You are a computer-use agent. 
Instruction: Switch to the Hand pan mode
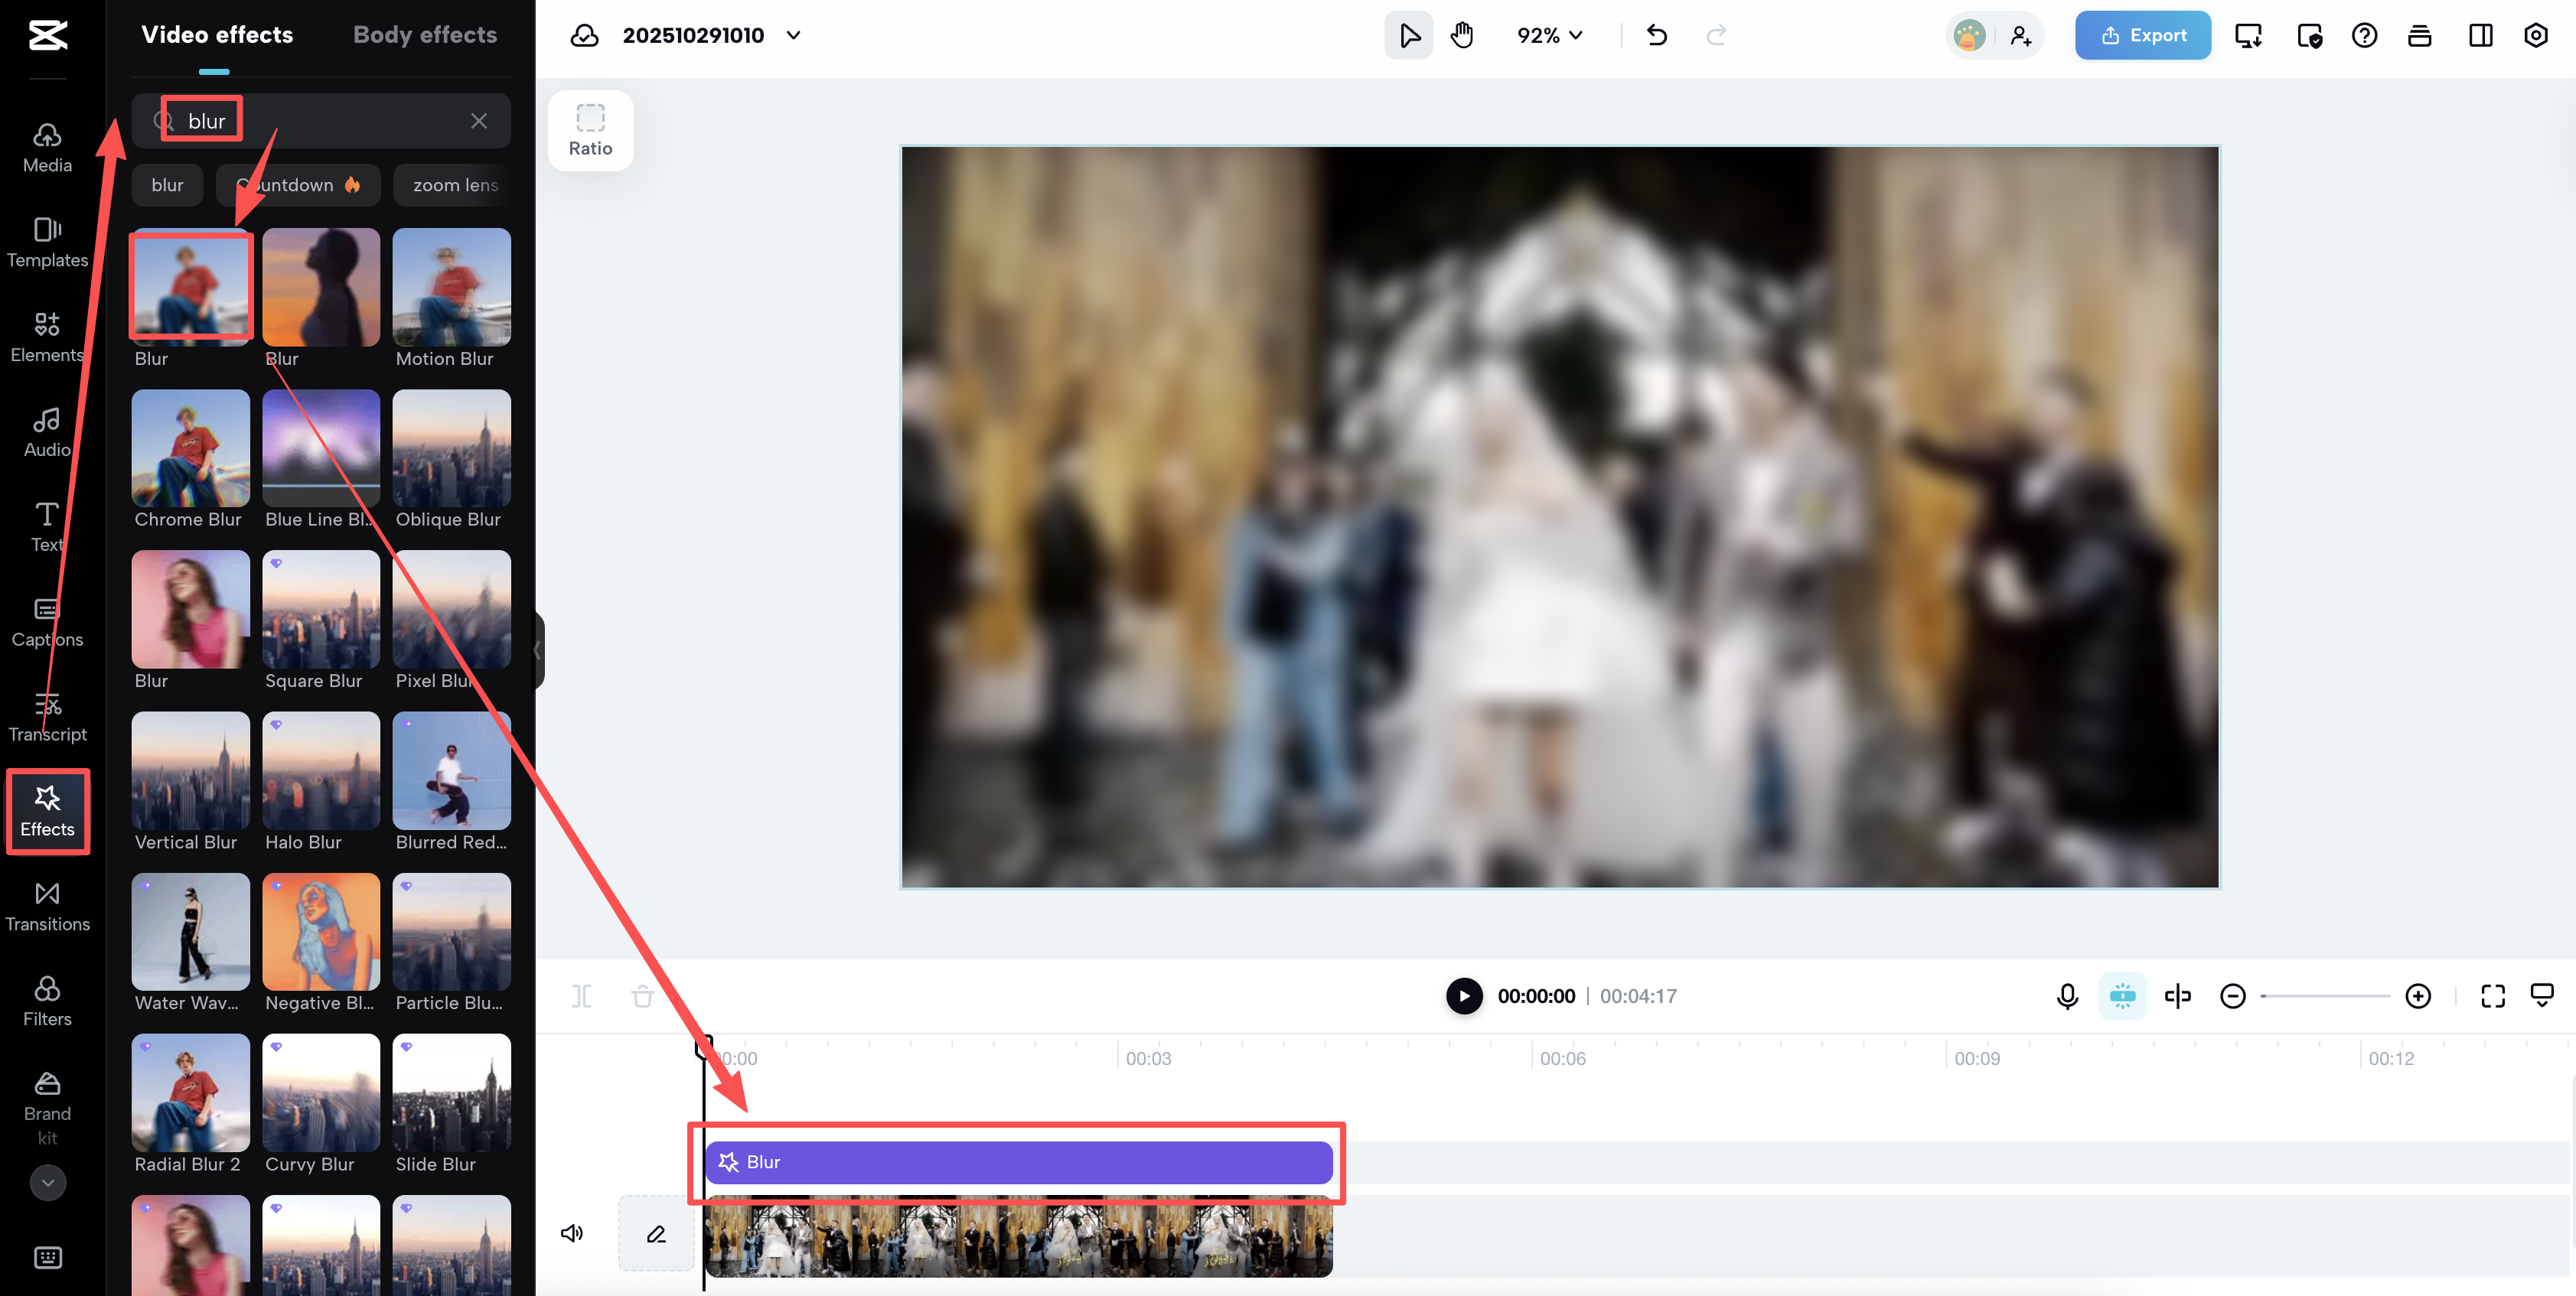point(1462,35)
